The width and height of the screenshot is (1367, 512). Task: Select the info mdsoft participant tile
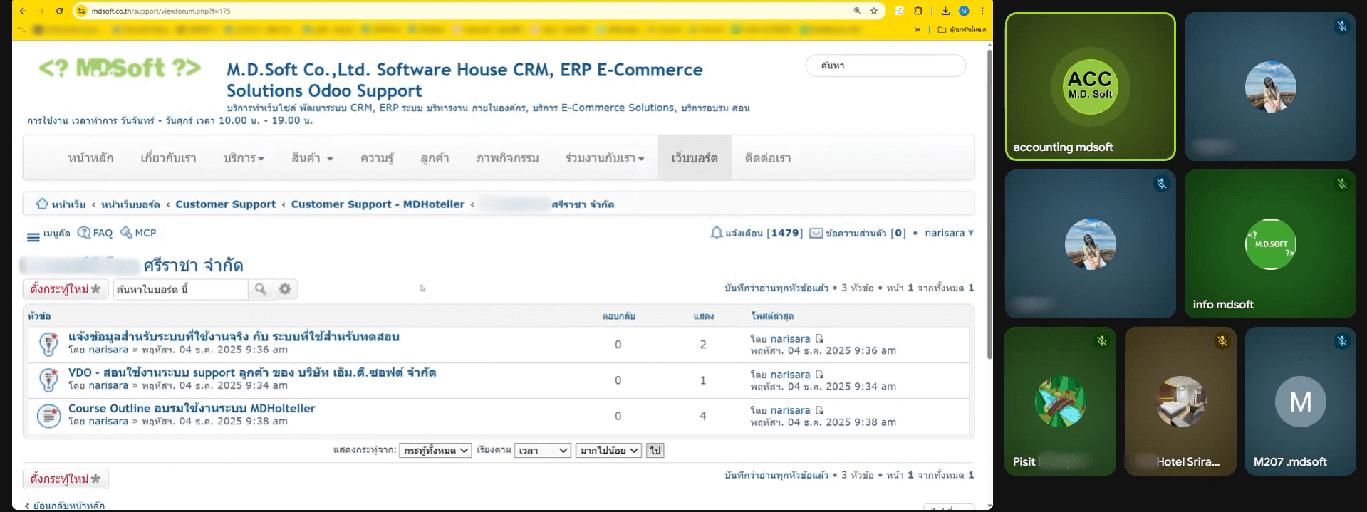[x=1270, y=244]
